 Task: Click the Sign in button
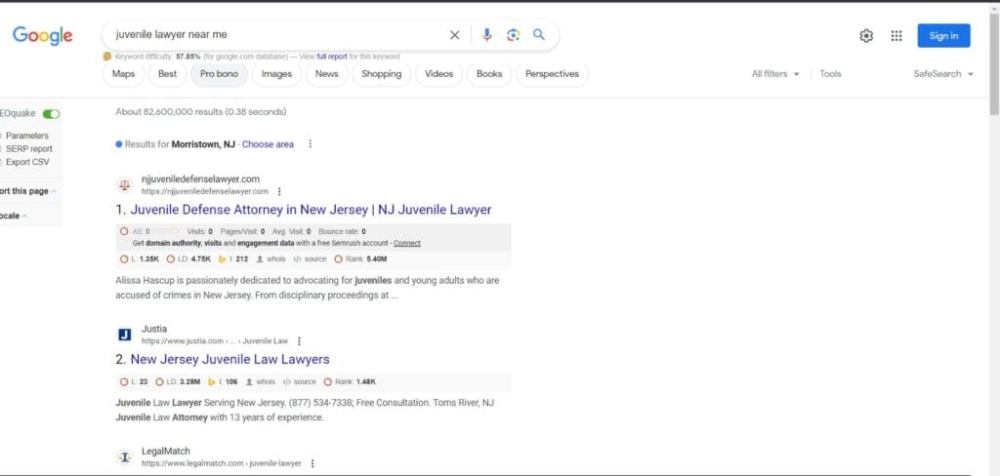943,36
